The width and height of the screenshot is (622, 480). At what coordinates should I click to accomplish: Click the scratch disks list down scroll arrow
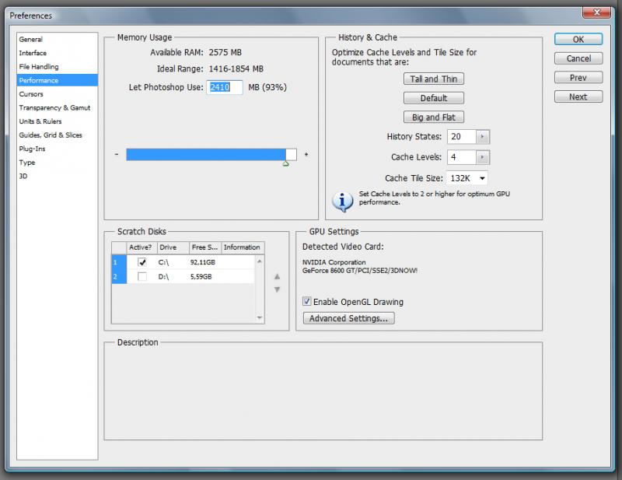click(260, 317)
